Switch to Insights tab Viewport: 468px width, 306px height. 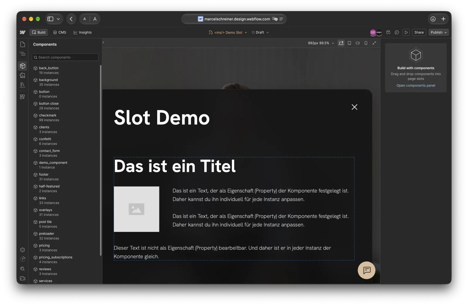[82, 32]
